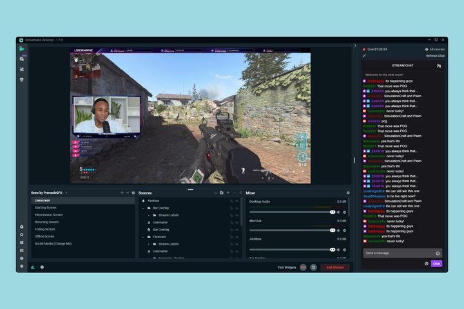Toggle visibility of the Bar Overlay folder
The image size is (464, 309).
pyautogui.click(x=237, y=208)
